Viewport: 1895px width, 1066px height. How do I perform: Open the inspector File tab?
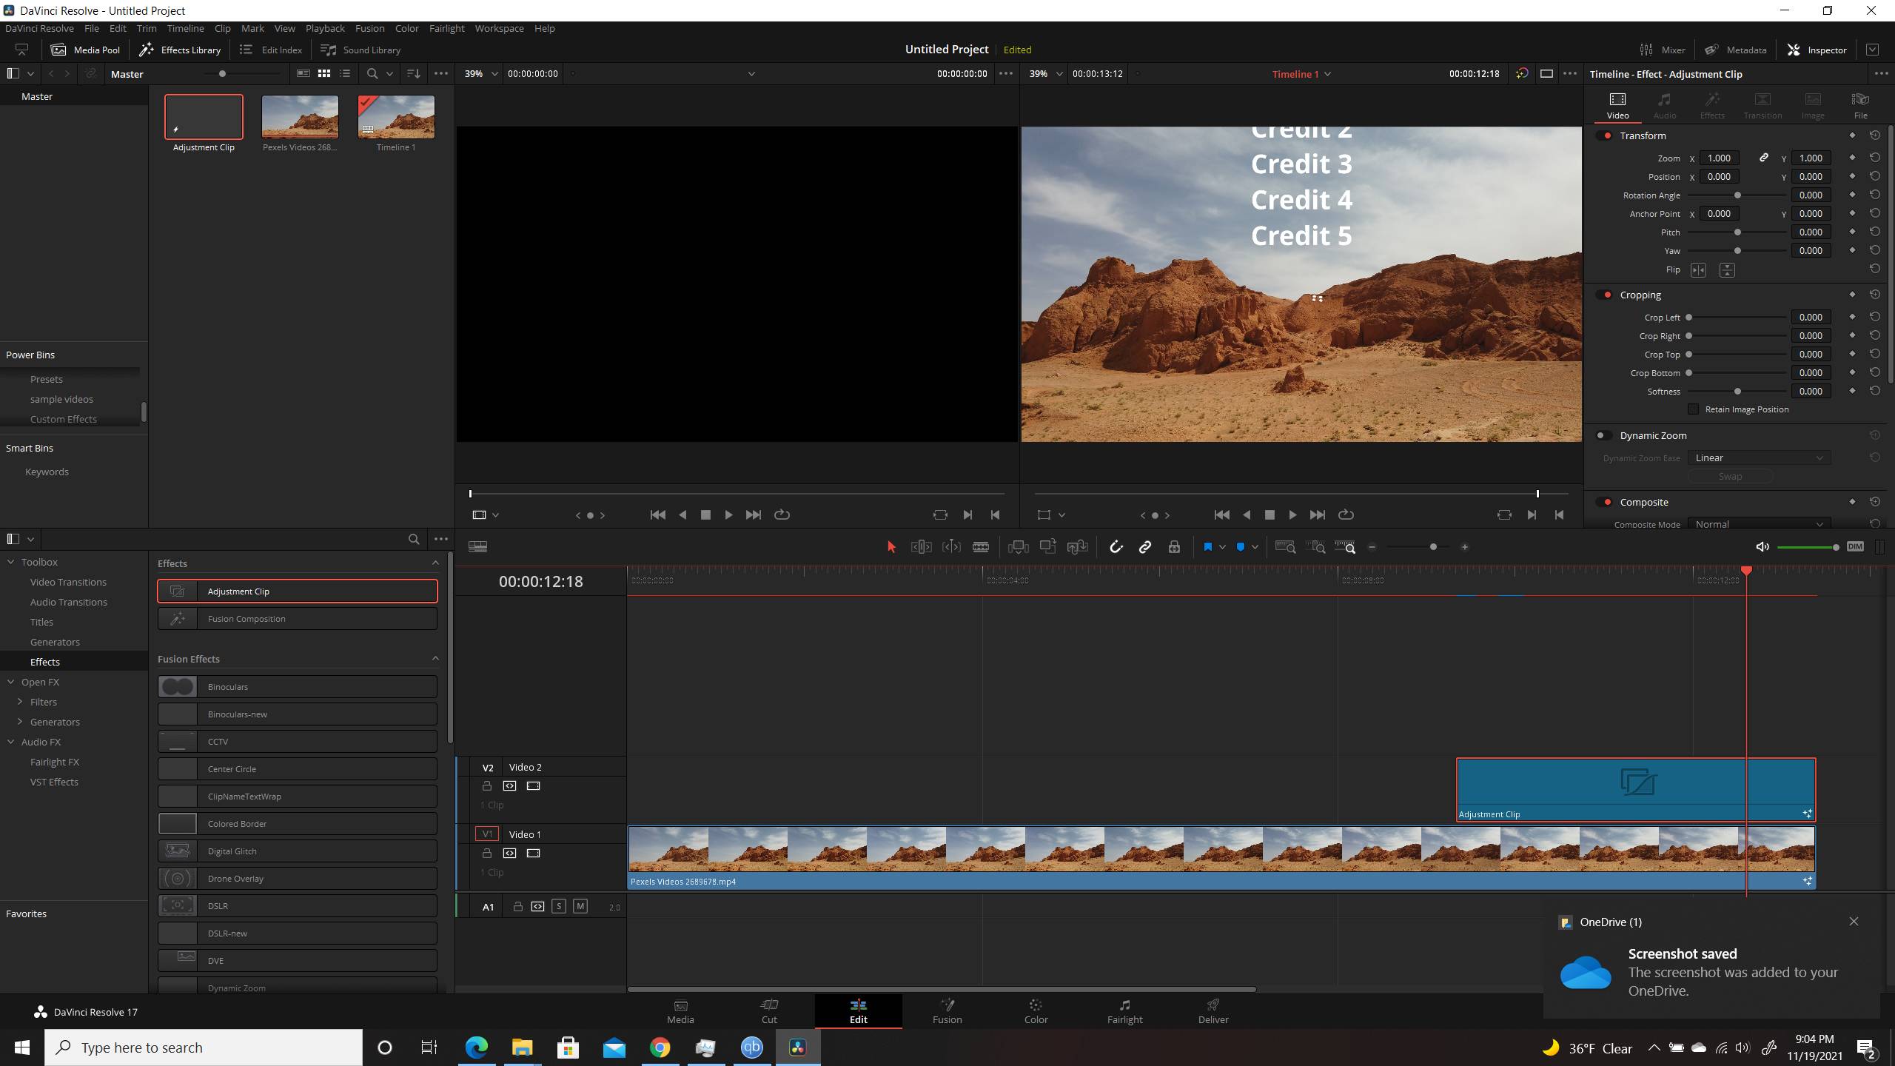click(x=1860, y=107)
